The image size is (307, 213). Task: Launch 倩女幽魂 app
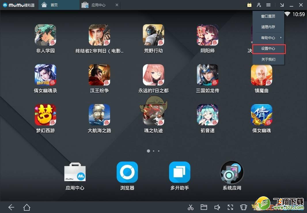point(261,114)
